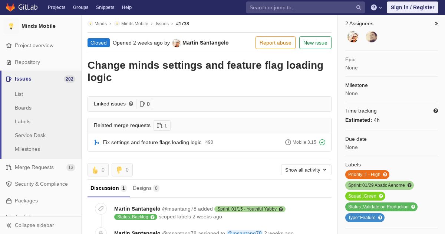Give a thumbs up reaction

(98, 170)
